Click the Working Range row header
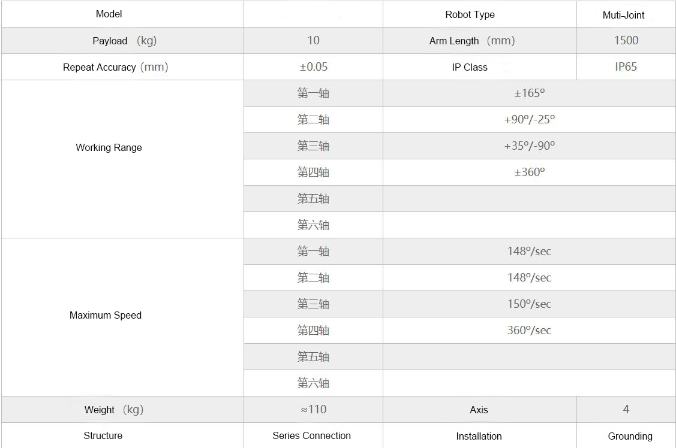 coord(109,147)
